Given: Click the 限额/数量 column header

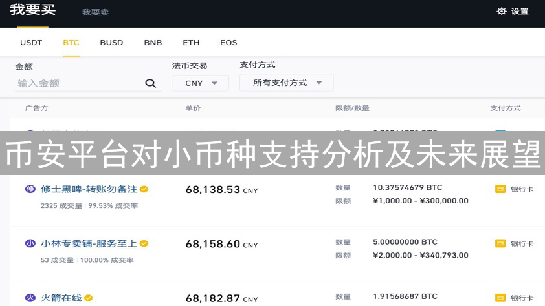Looking at the screenshot, I should coord(353,108).
